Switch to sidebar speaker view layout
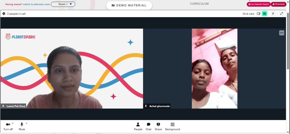Screen dimensions: 290x134 (x=259, y=14)
